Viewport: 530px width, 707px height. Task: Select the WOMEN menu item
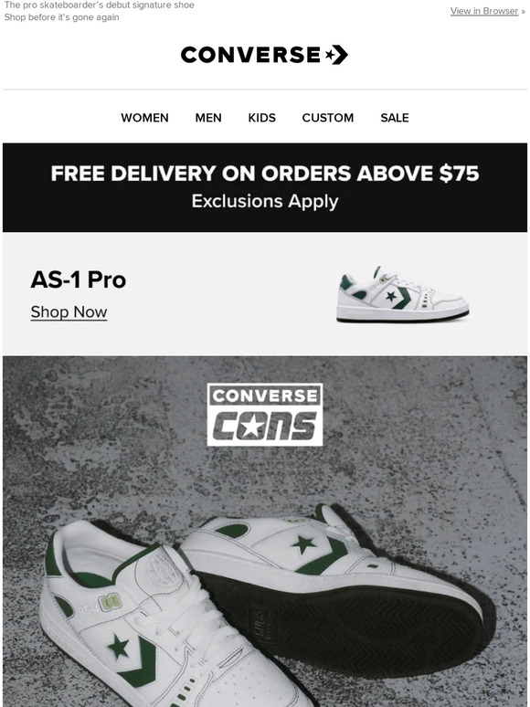pos(144,118)
